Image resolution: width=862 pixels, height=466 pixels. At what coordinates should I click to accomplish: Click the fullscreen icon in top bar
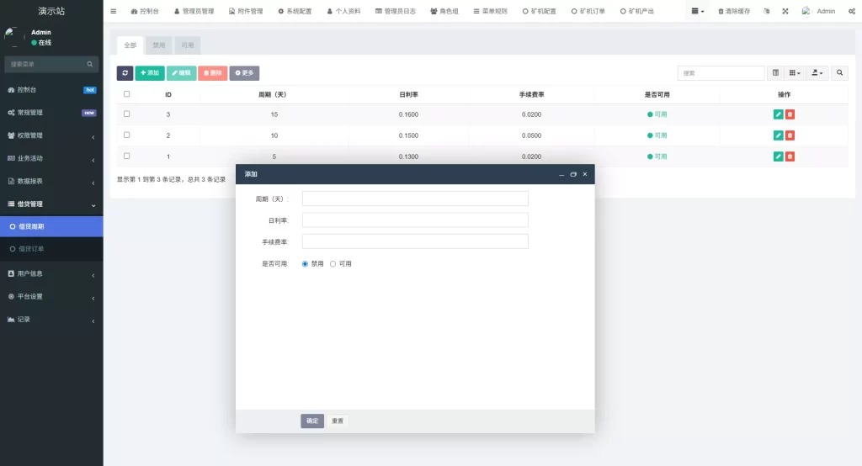[785, 11]
